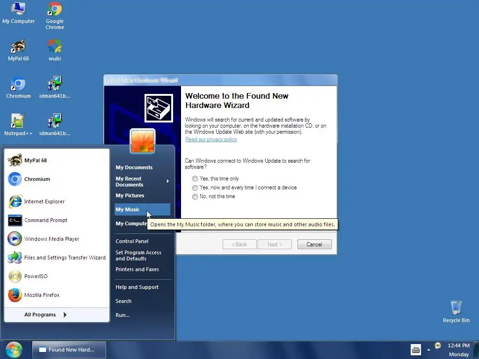Image resolution: width=479 pixels, height=359 pixels.
Task: Click Internet Explorer icon in Start menu
Action: (x=15, y=201)
